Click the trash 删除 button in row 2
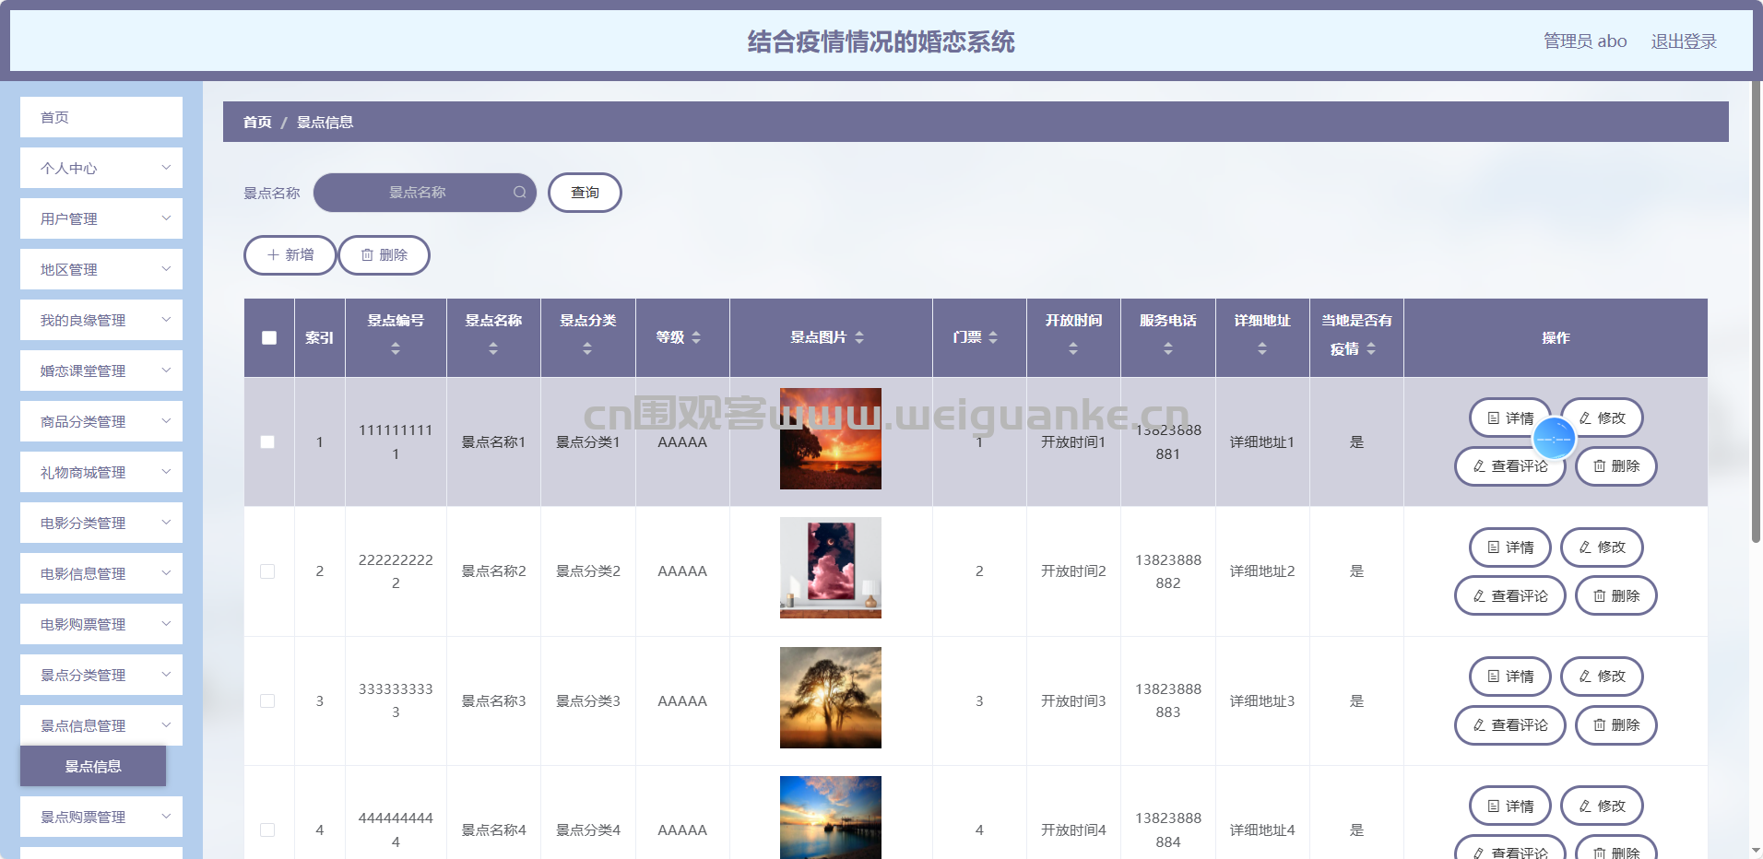Screen dimensions: 1763x859 coord(1615,596)
